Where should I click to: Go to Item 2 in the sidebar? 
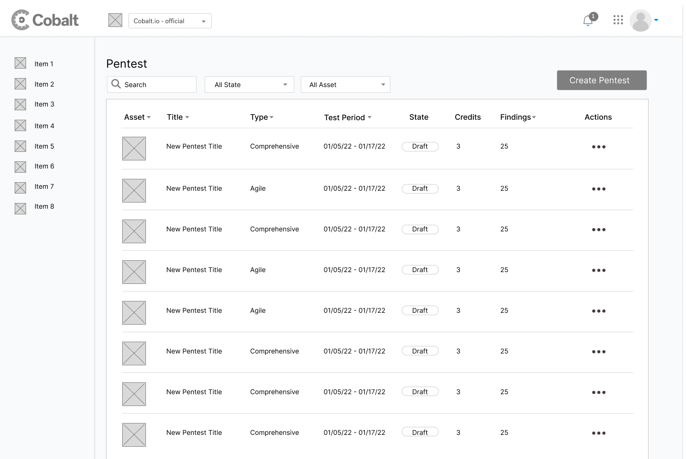[44, 84]
